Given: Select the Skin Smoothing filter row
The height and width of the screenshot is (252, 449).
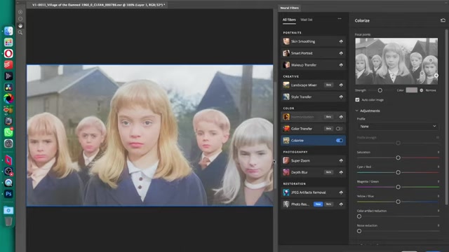Looking at the screenshot, I should click(314, 41).
